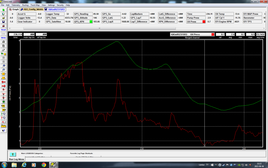Click the red right arrow icon

tap(3, 86)
